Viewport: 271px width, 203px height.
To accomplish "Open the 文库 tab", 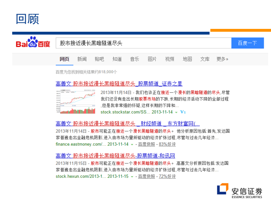I will [x=205, y=59].
